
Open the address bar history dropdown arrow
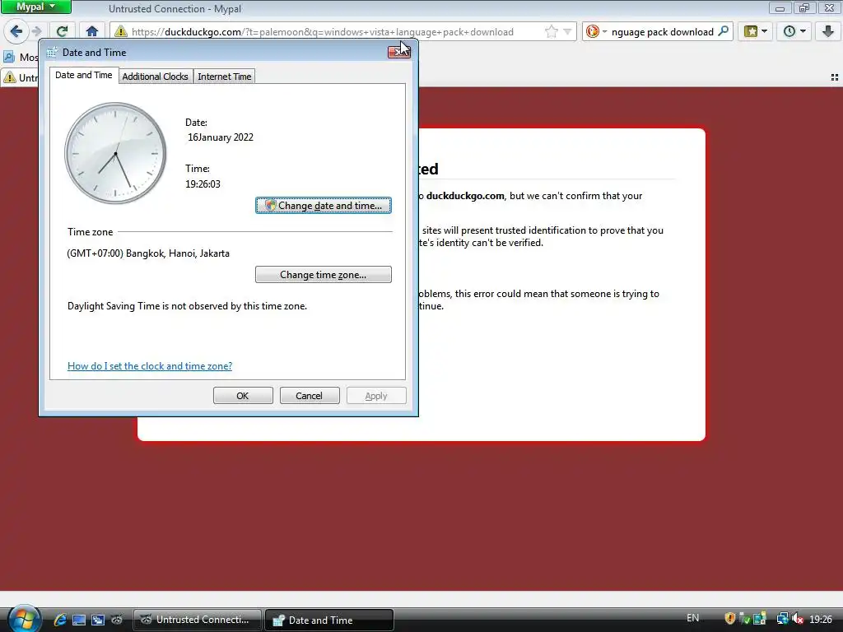point(567,32)
